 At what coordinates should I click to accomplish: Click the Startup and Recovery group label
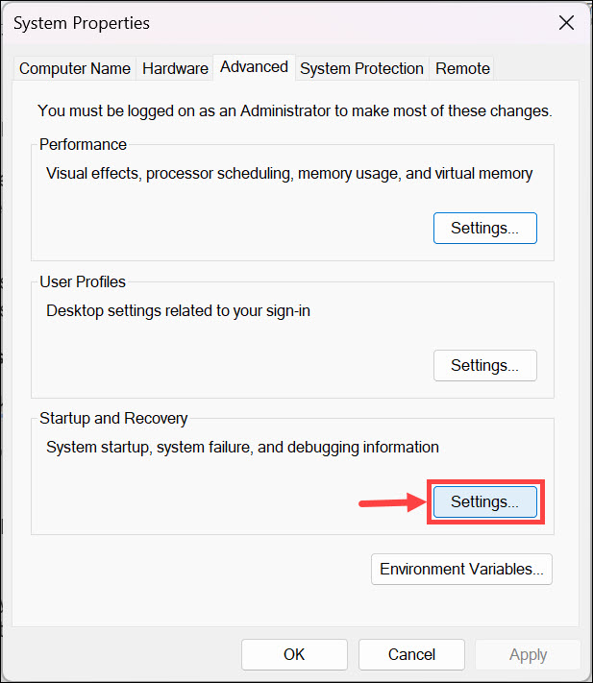click(x=113, y=419)
